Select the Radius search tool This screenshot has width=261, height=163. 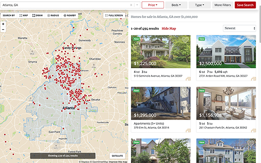53,16
